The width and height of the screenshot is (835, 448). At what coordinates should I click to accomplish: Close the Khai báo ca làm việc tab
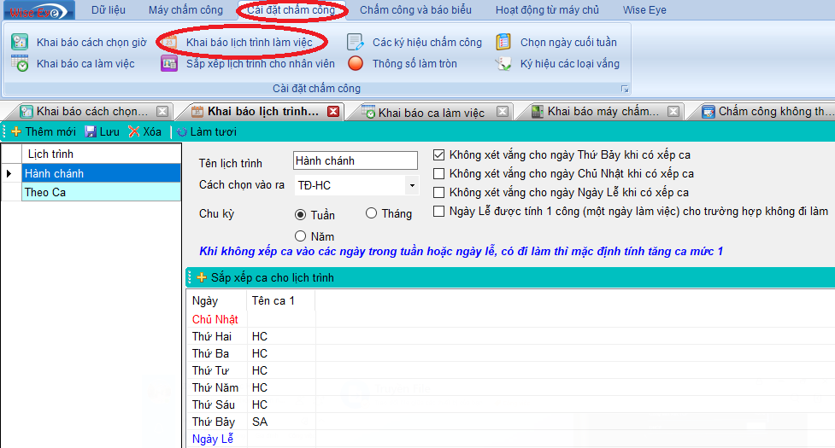coord(503,111)
